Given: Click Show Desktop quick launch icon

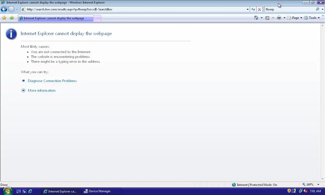Looking at the screenshot, I should pyautogui.click(x=19, y=191).
